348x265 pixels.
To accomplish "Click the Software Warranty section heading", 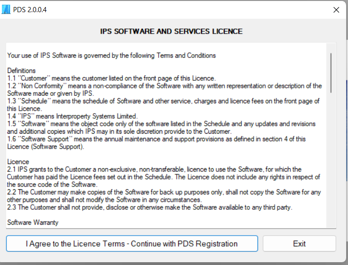I will click(33, 222).
